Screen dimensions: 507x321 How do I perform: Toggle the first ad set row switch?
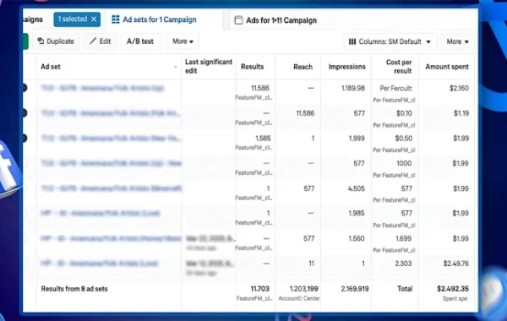pos(25,88)
